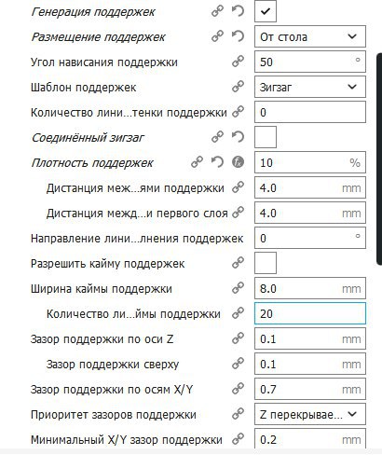Reset Генерация поддержек with the revert arrow

[238, 11]
